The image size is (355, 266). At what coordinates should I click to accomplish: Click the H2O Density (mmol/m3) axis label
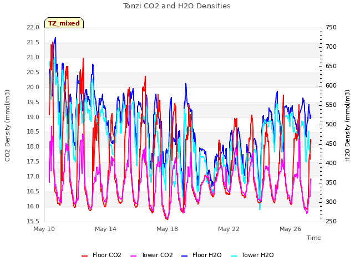pos(347,126)
